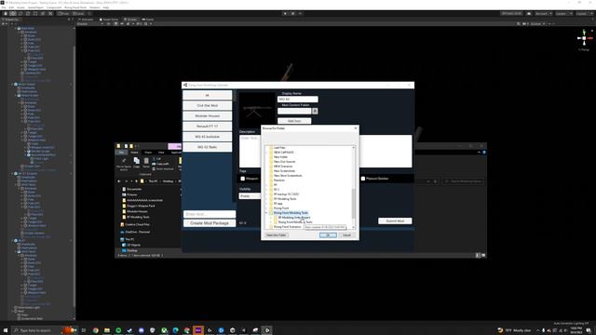This screenshot has height=335, width=596.
Task: Click Make New Folder button
Action: (x=277, y=235)
